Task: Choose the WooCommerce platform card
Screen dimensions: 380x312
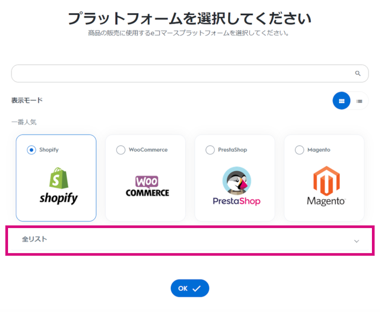Action: [145, 178]
